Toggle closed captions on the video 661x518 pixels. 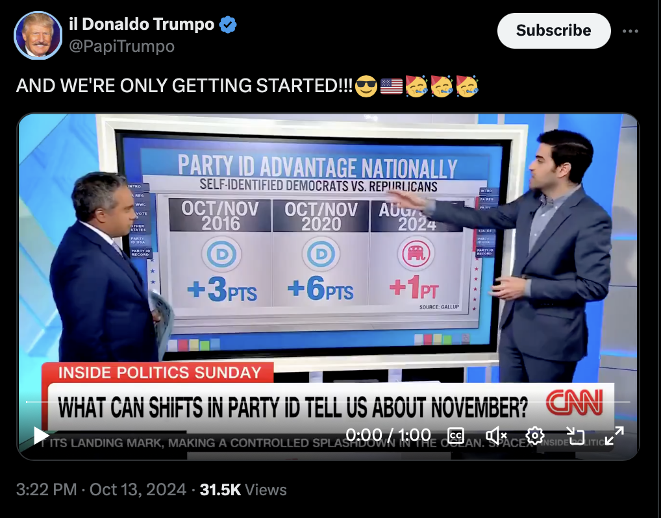[x=456, y=436]
